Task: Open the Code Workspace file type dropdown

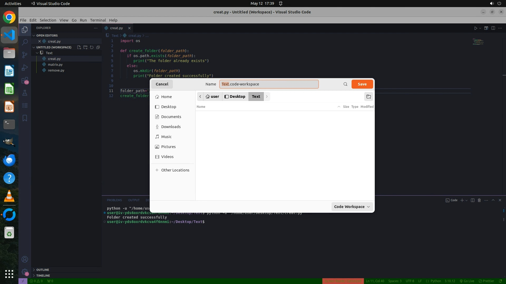Action: click(352, 207)
